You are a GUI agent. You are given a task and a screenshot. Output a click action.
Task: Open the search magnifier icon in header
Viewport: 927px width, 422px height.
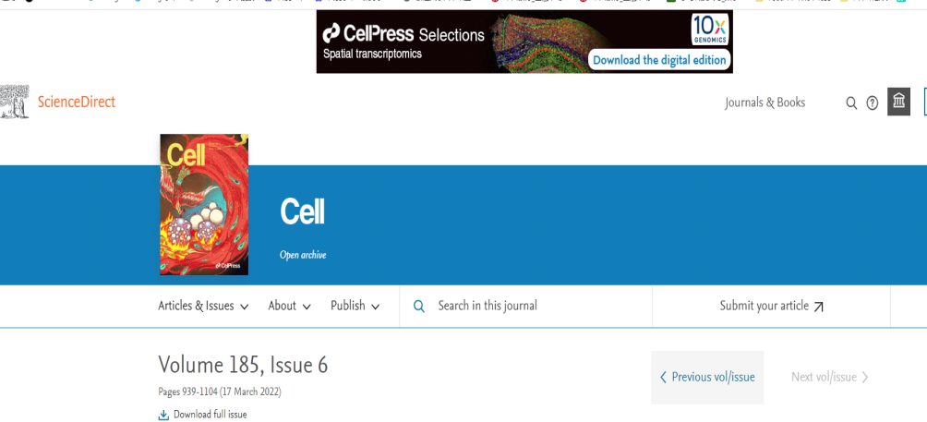point(851,102)
